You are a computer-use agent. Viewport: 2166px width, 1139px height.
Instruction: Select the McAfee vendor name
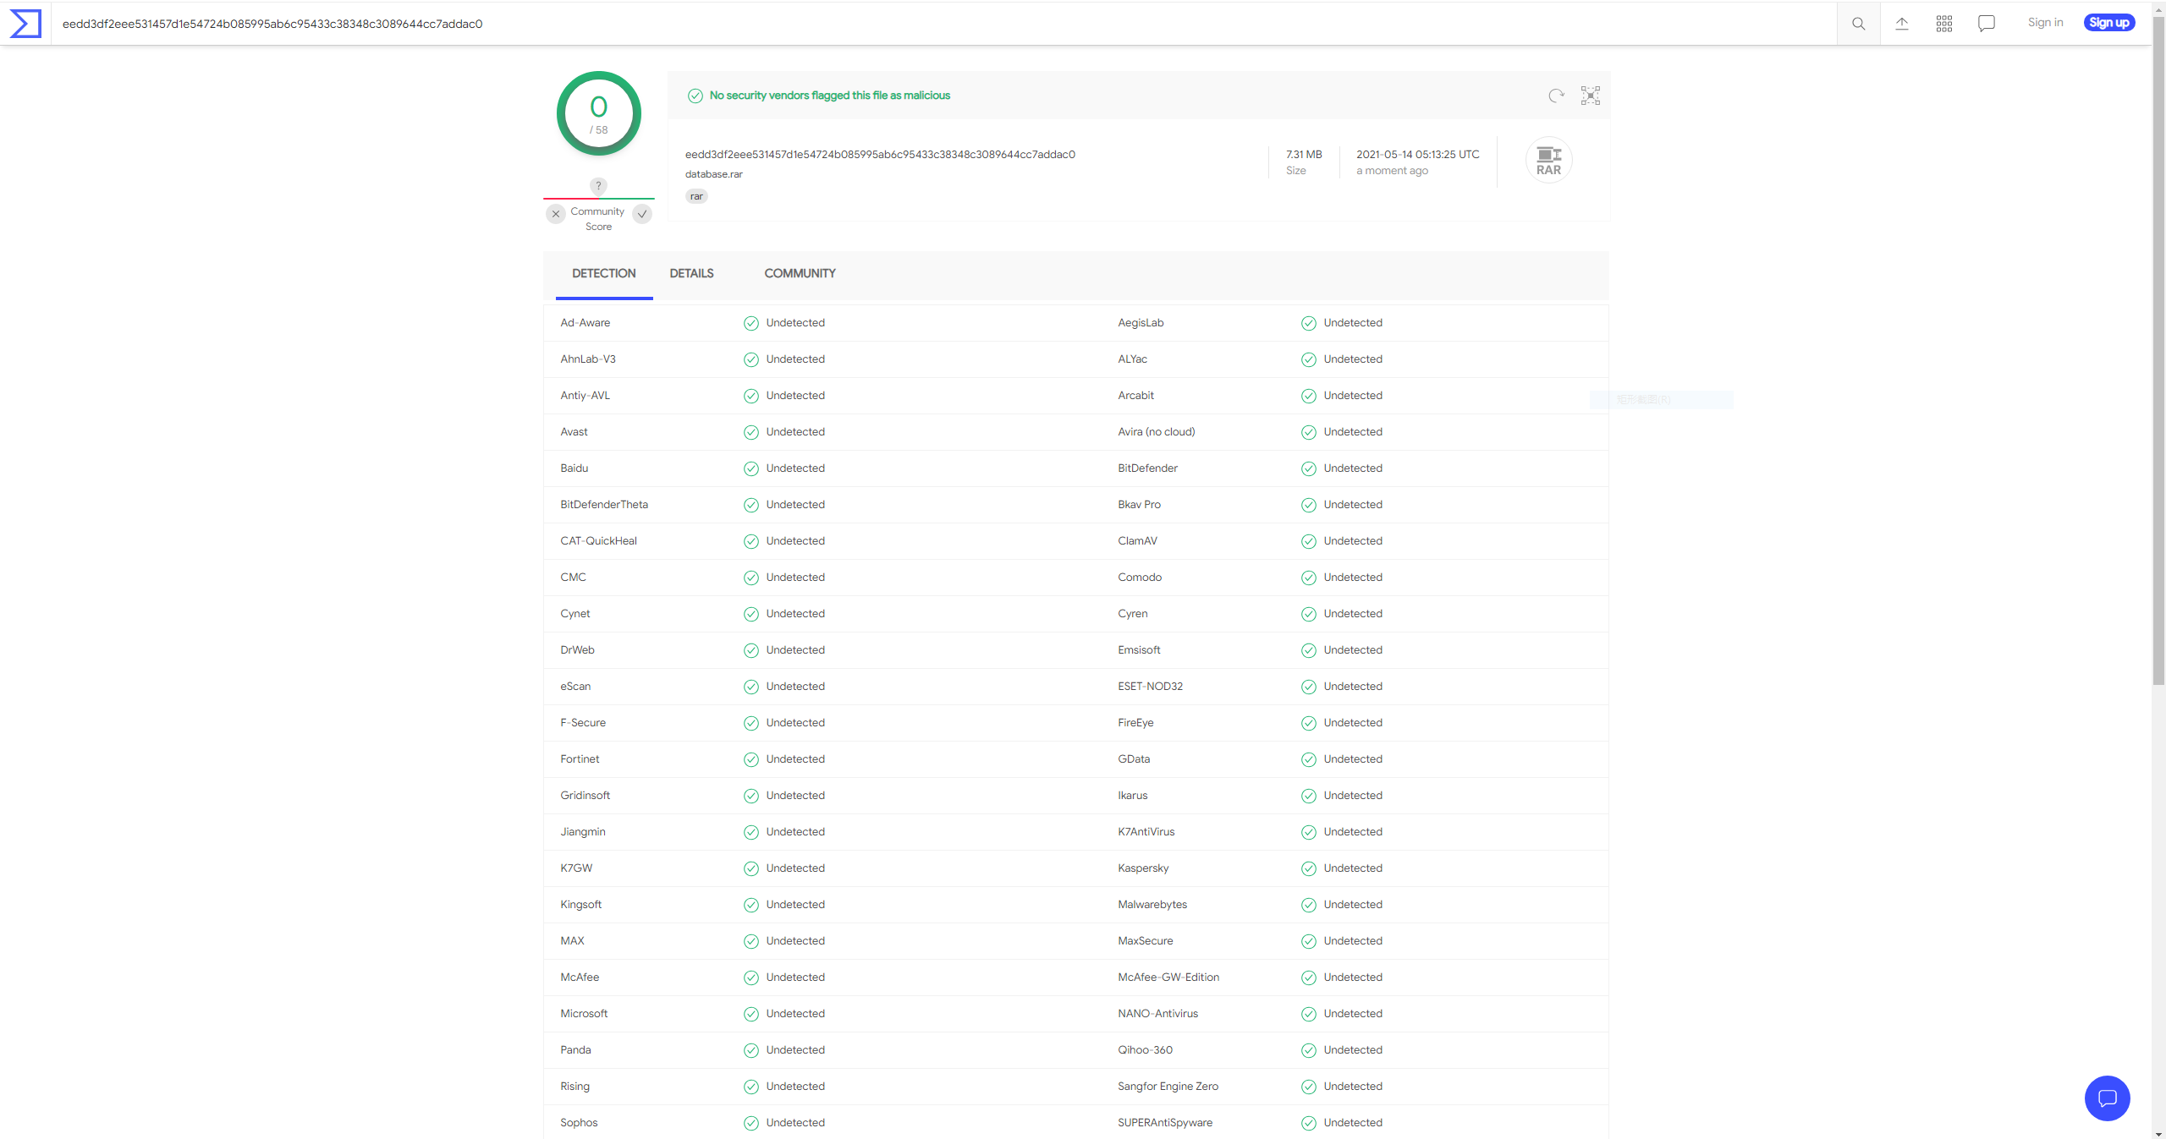tap(580, 977)
